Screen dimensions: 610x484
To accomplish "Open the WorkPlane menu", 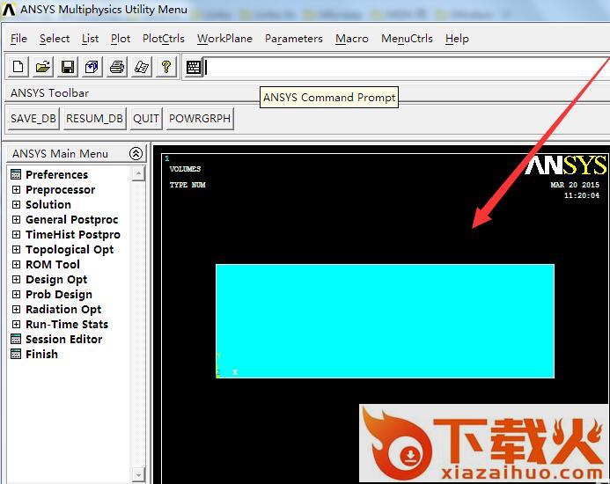I will (x=224, y=39).
